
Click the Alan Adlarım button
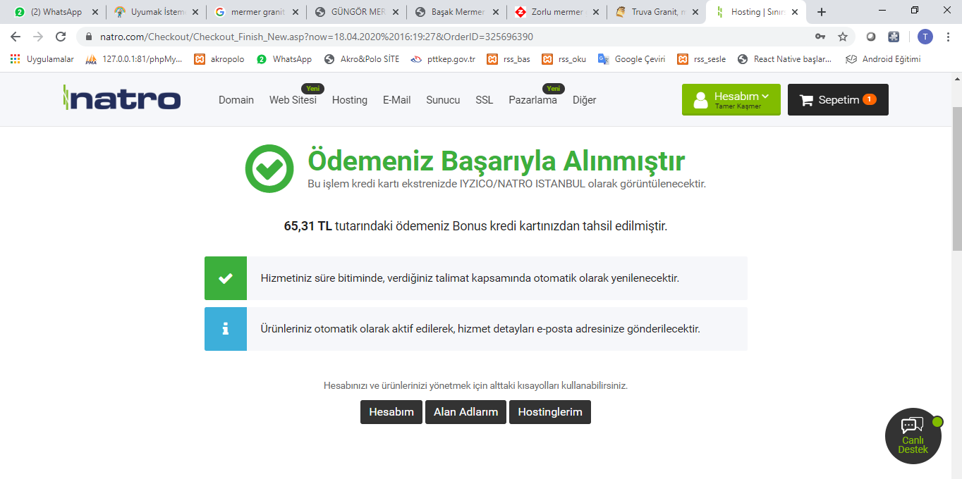[x=465, y=412]
